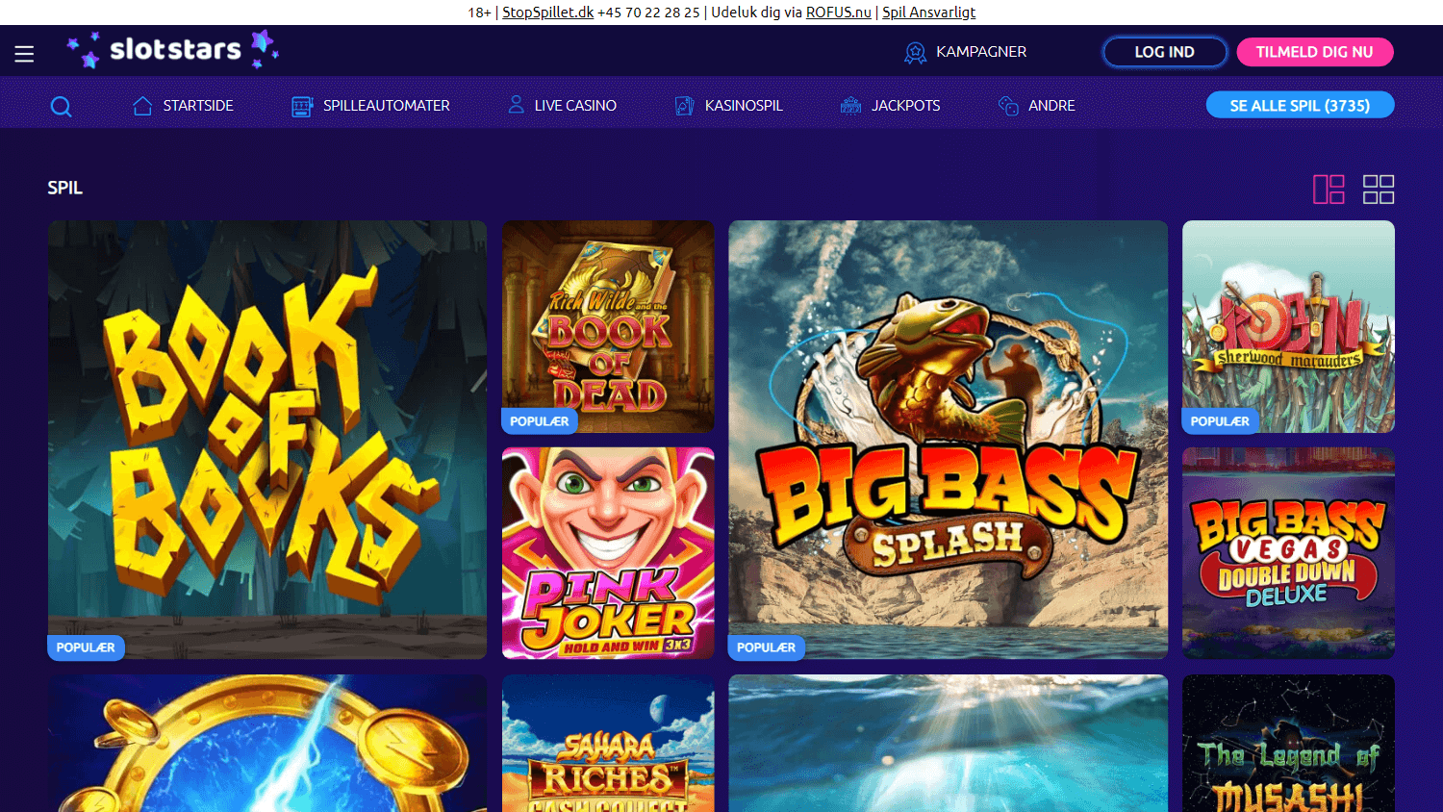Click the Andre icon
This screenshot has height=812, width=1443.
tap(1008, 106)
